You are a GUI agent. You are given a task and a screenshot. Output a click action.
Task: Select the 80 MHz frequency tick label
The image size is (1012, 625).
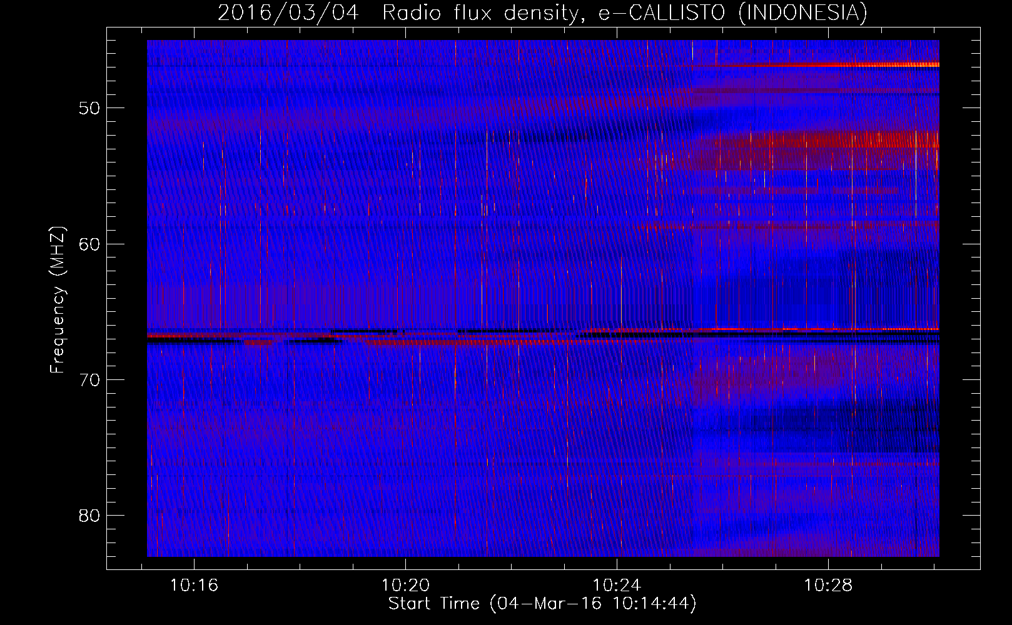click(89, 516)
